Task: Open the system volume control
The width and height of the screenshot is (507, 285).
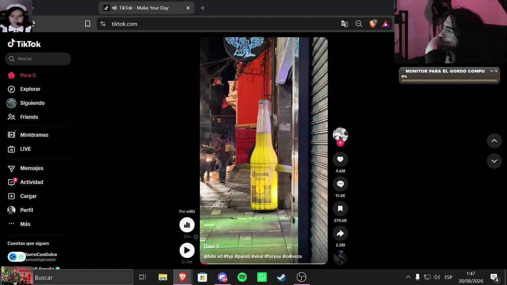Action: (437, 277)
